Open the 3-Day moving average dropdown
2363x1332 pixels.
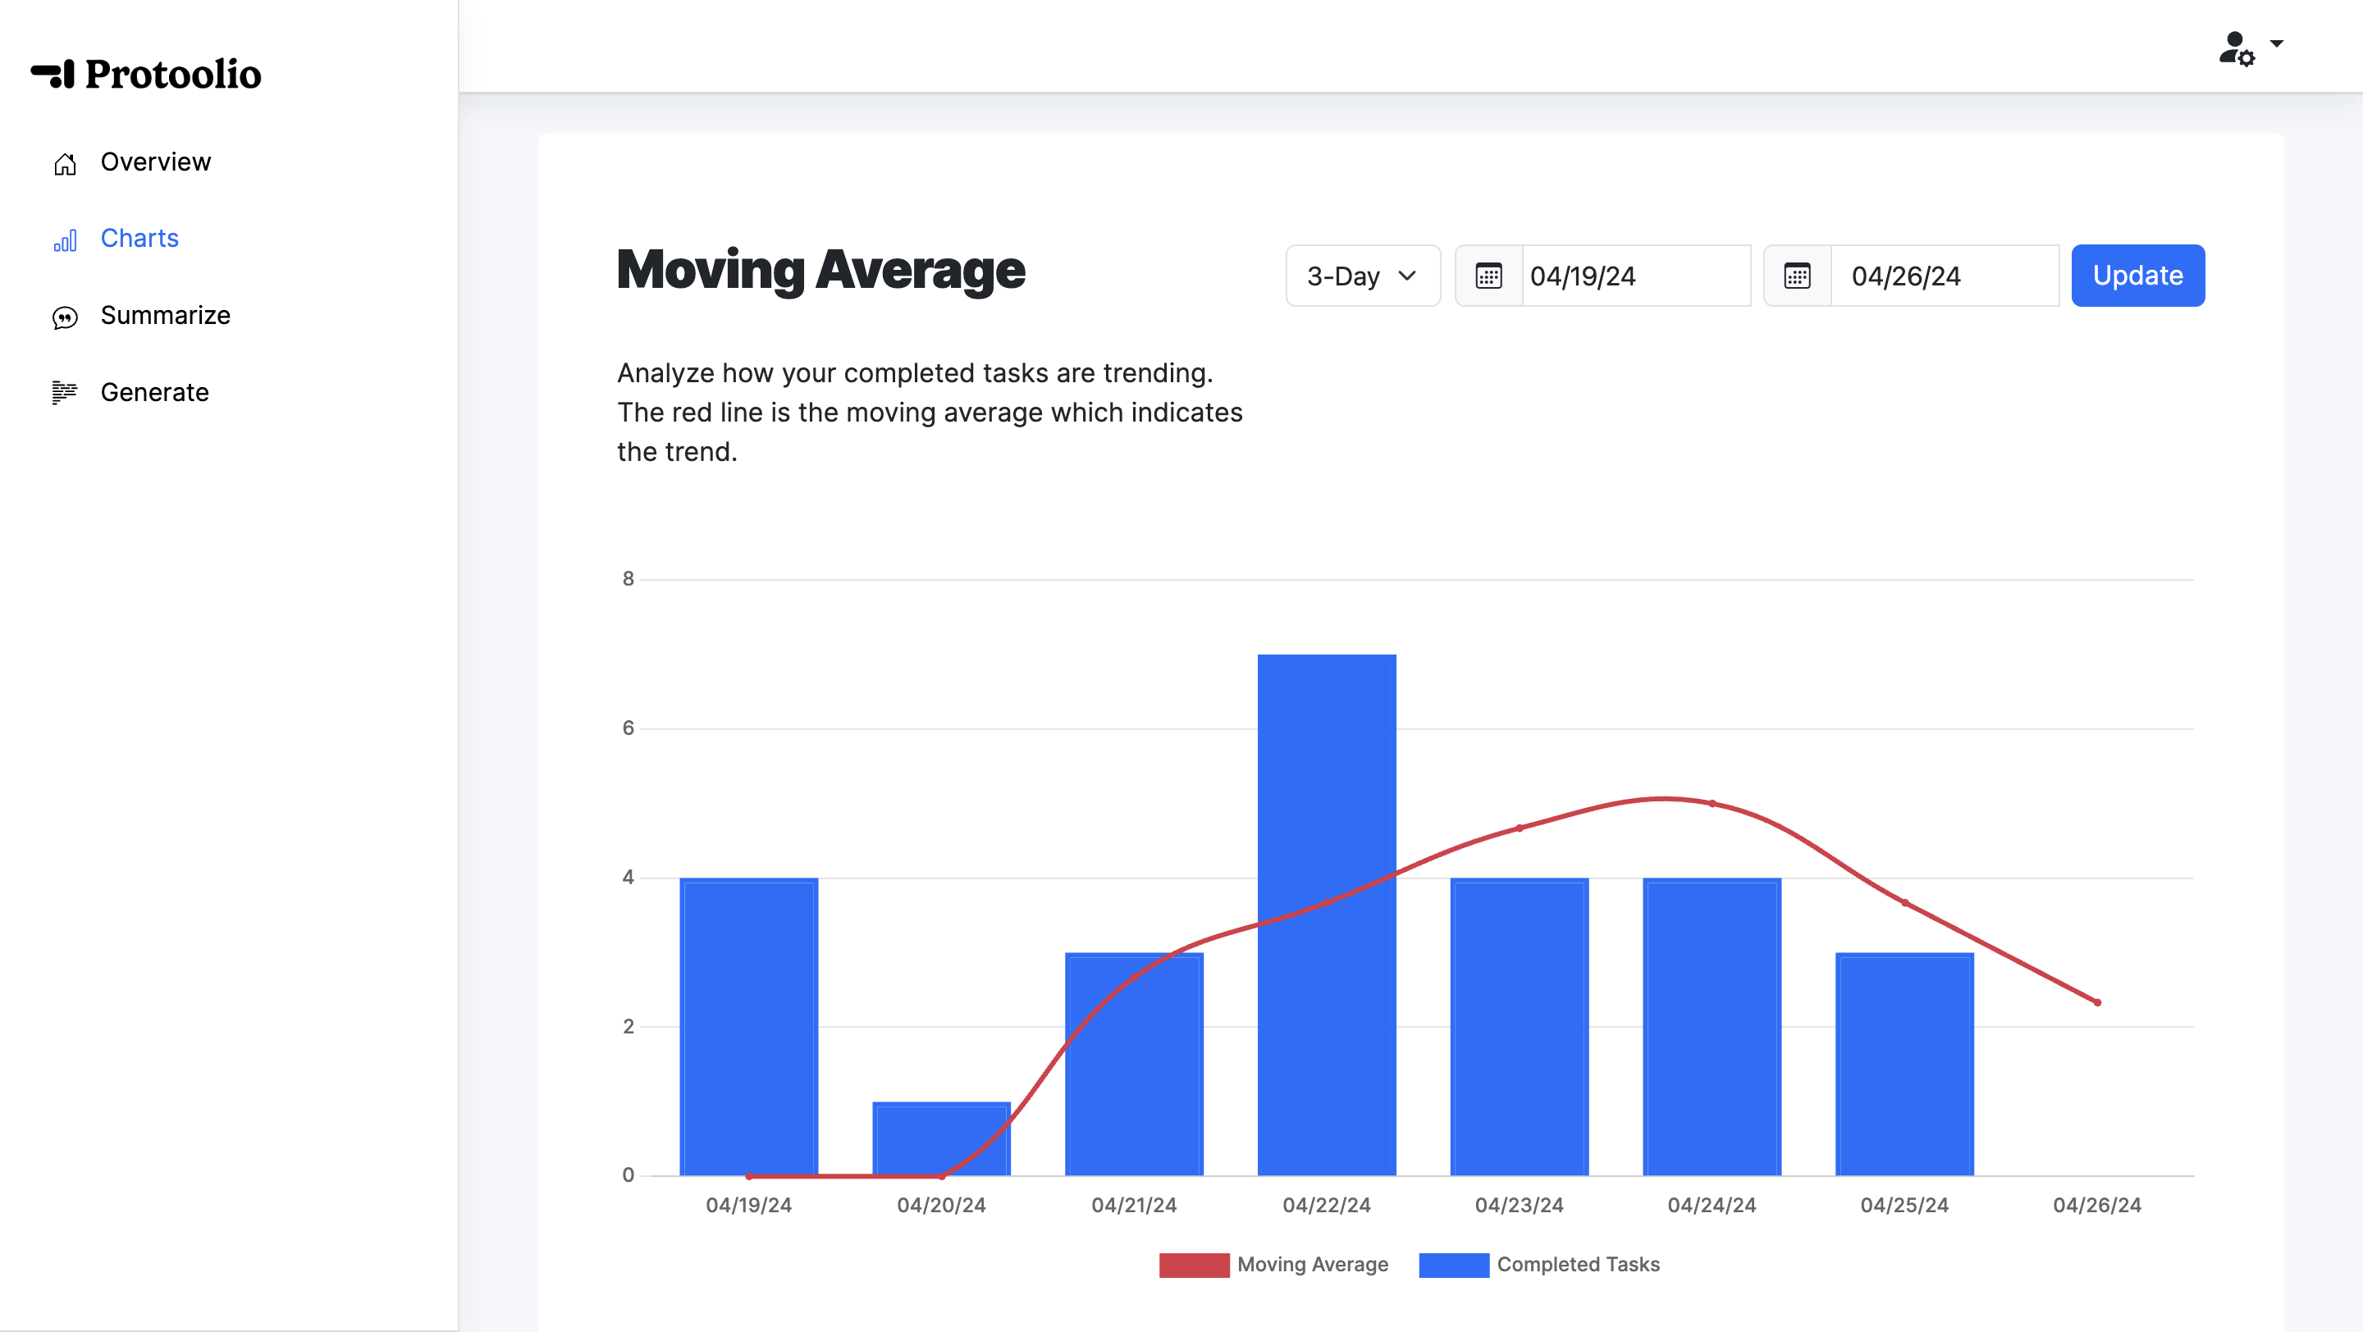(1363, 276)
